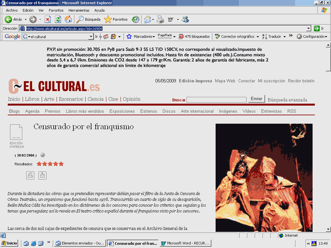The image size is (331, 248).
Task: Click the bishop article photo
Action: (264, 178)
